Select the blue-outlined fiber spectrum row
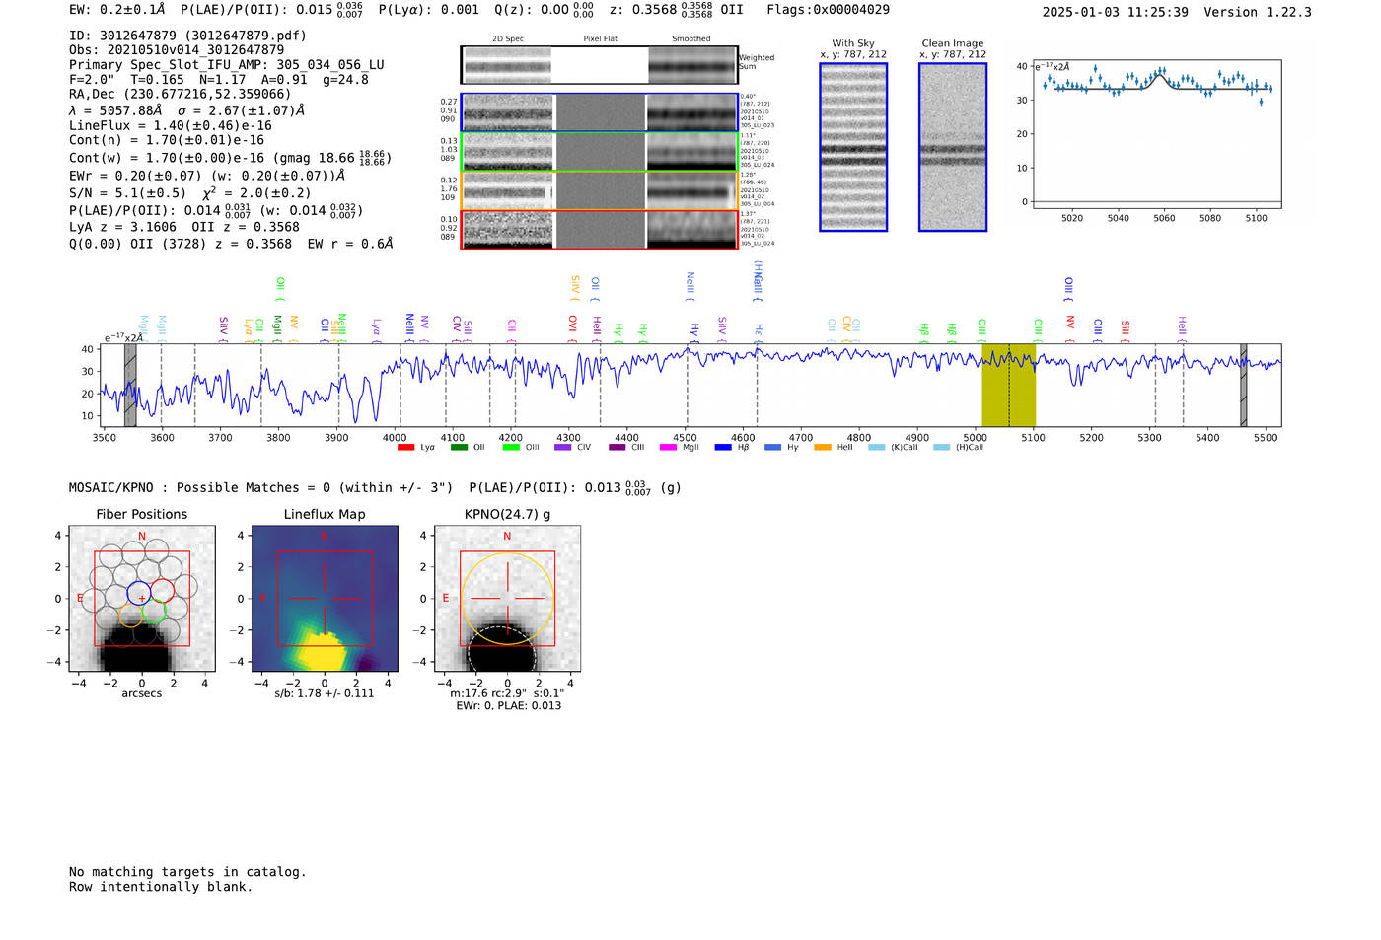 pos(599,112)
